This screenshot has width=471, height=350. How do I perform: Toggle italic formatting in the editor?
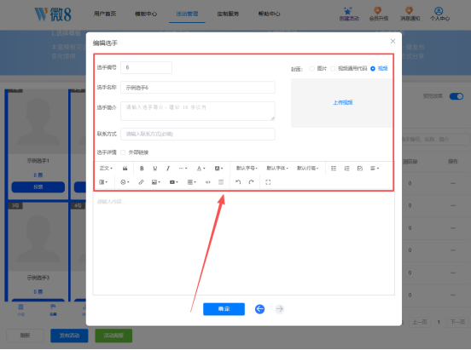tap(168, 169)
